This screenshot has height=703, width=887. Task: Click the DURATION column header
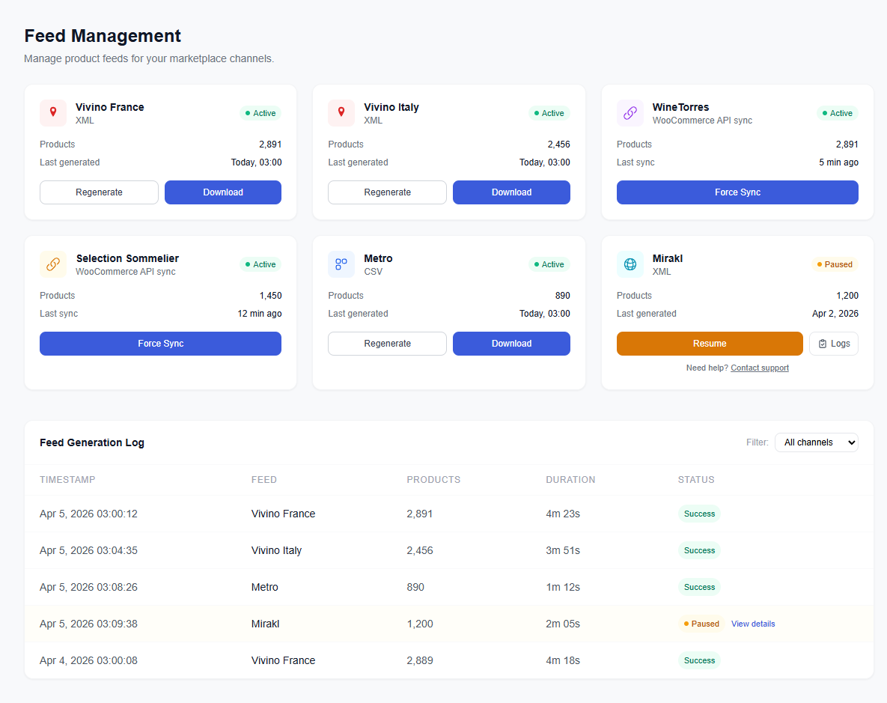(570, 480)
